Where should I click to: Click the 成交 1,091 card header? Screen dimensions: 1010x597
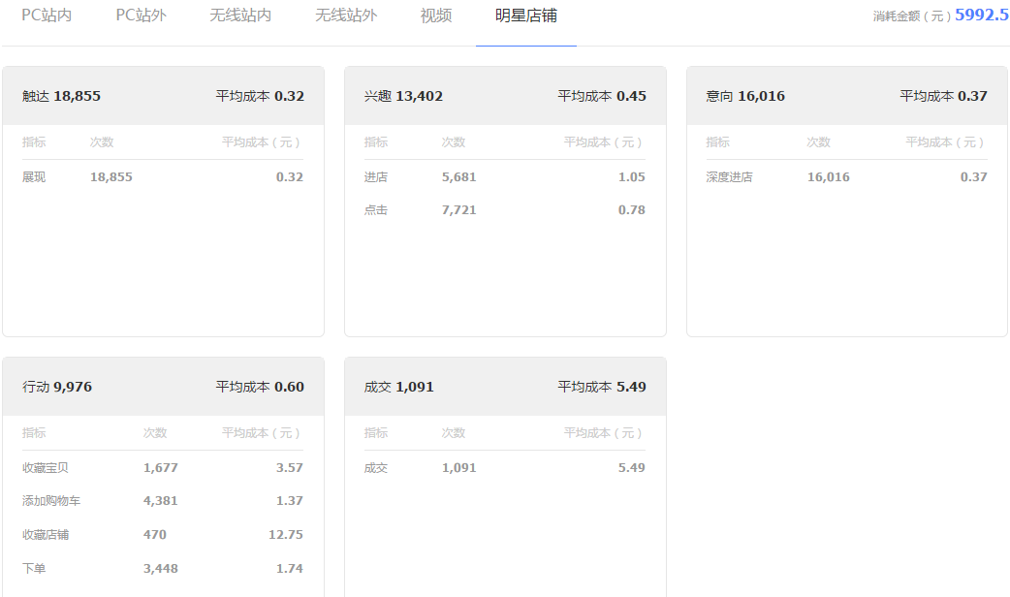(x=505, y=387)
